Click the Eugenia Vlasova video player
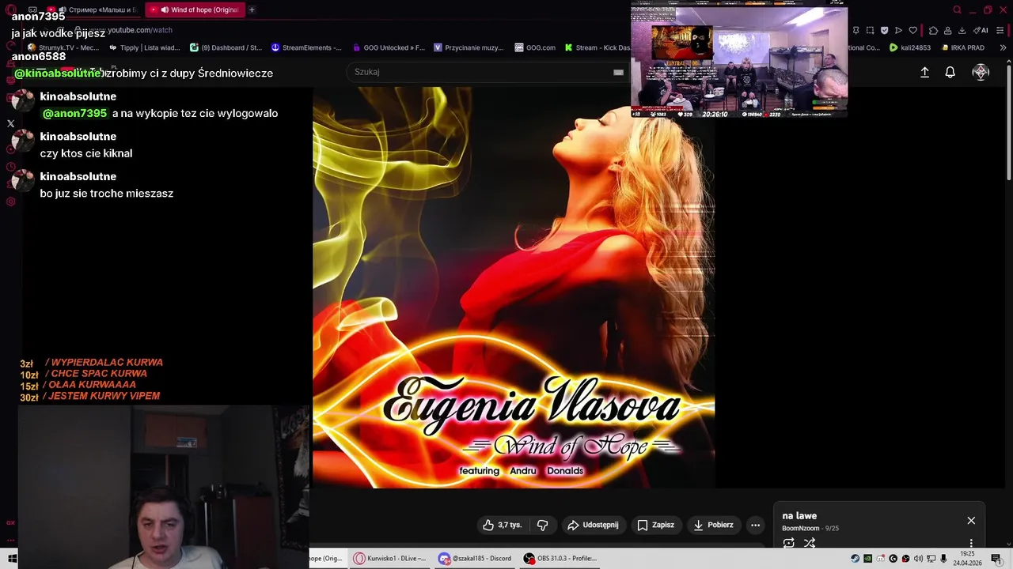This screenshot has height=569, width=1013. [514, 288]
